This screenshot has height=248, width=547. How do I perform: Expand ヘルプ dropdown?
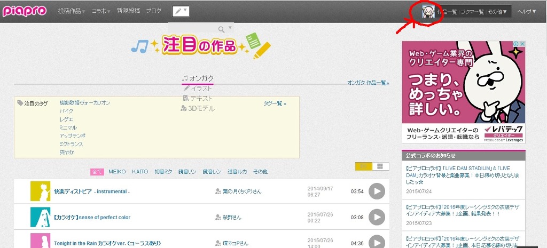(527, 12)
